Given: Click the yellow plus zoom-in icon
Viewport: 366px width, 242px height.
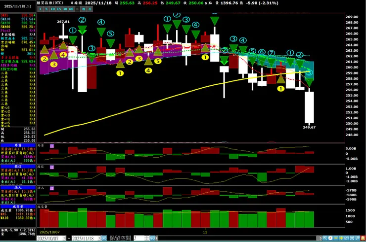Looking at the screenshot, I should [341, 238].
